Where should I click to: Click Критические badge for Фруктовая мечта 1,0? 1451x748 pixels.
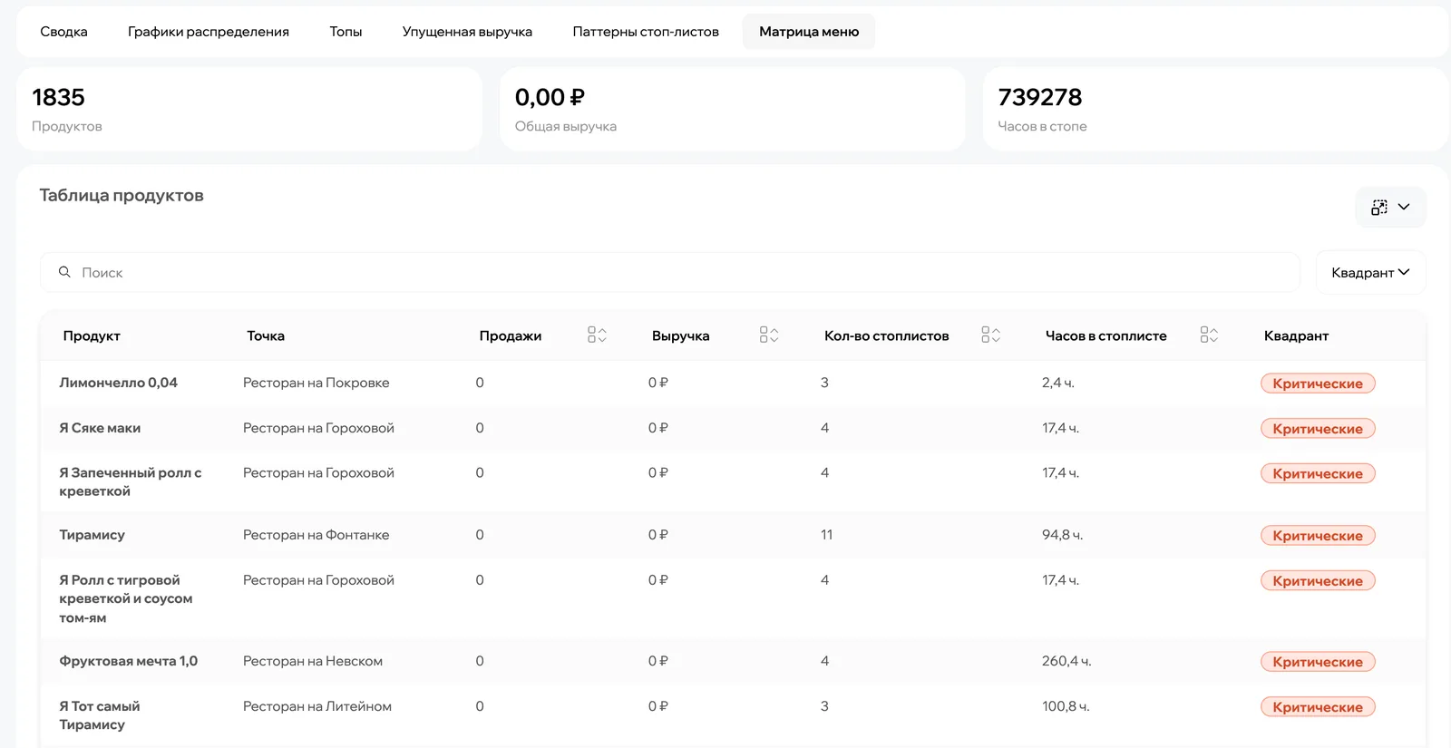1318,662
